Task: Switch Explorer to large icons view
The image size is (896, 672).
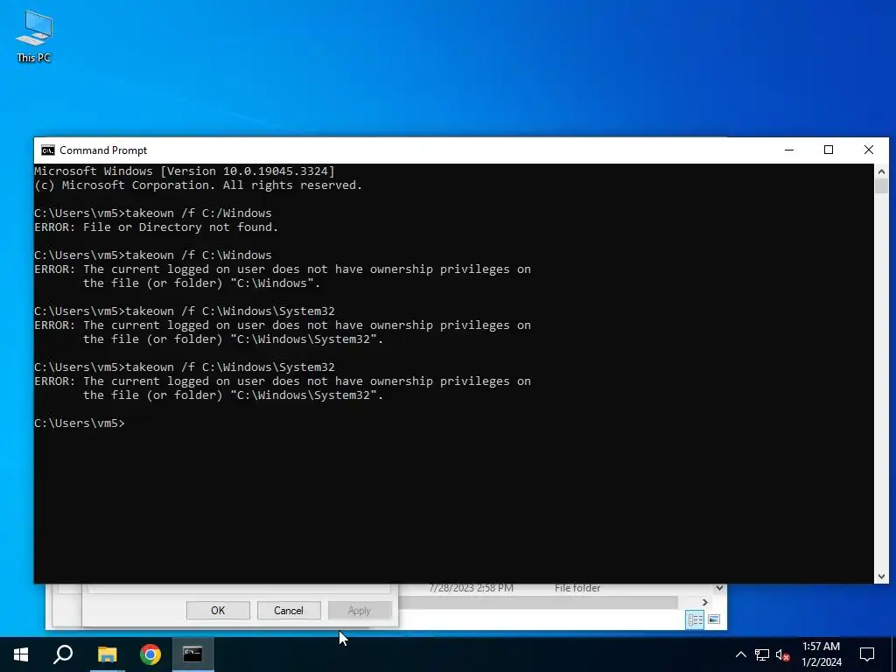Action: pos(714,619)
